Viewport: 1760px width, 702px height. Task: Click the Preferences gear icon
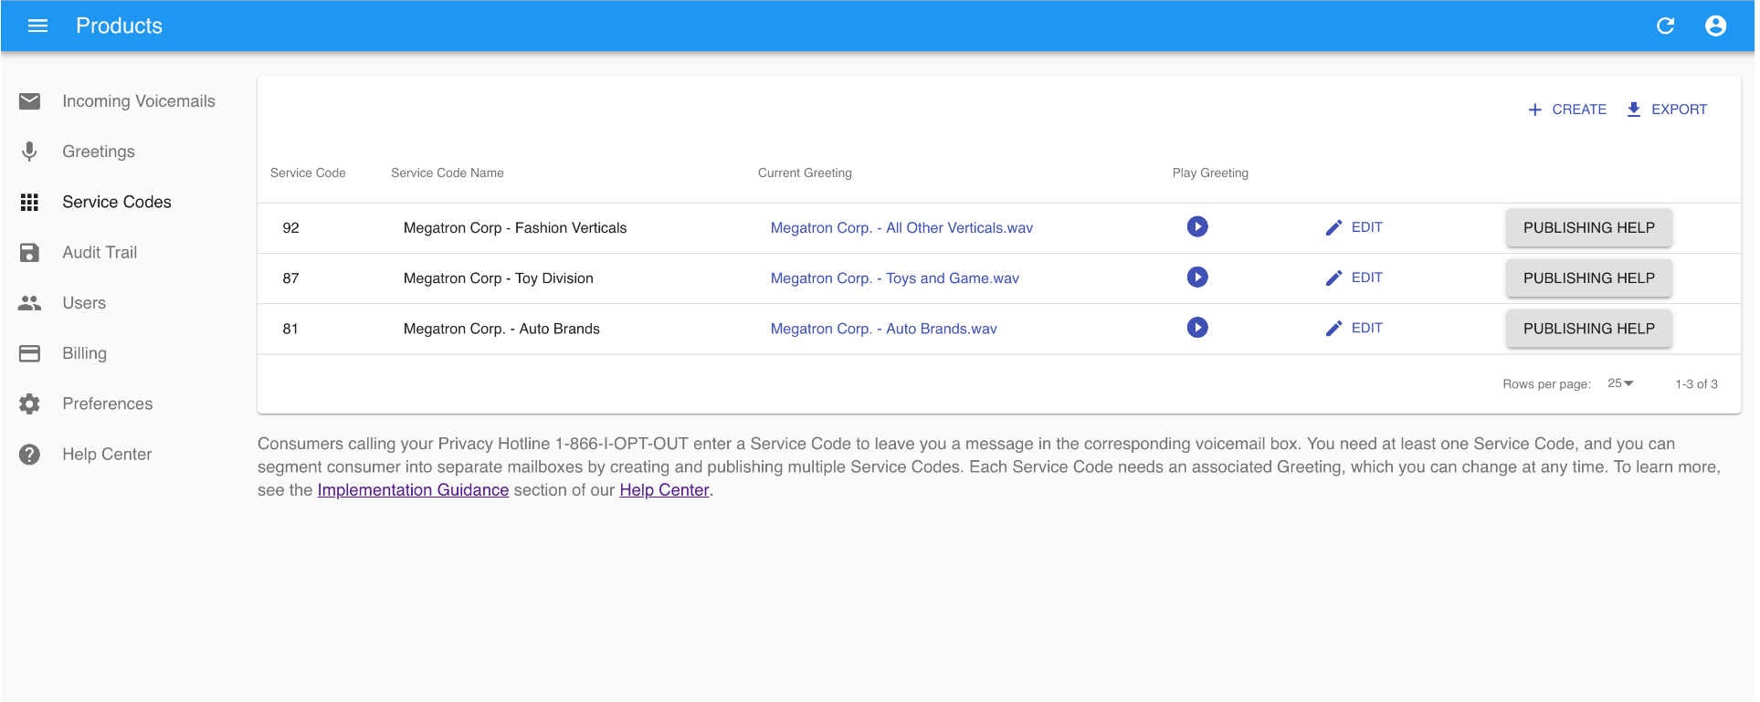point(29,403)
